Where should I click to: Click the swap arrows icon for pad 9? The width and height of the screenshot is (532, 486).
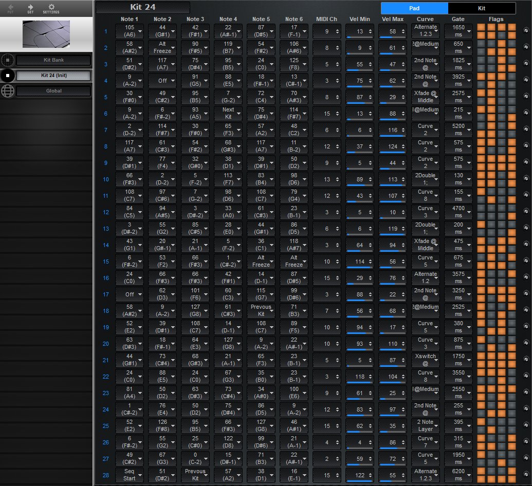(x=526, y=162)
